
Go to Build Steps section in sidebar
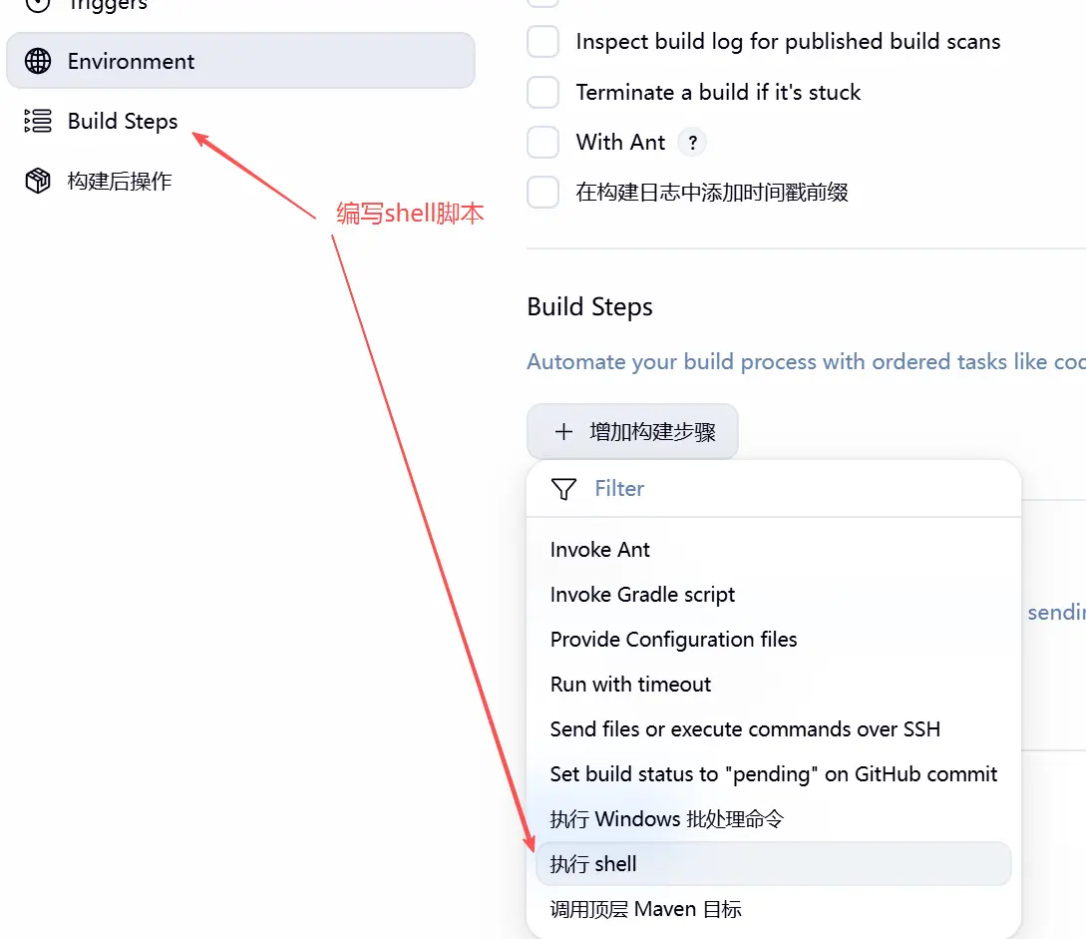coord(123,122)
